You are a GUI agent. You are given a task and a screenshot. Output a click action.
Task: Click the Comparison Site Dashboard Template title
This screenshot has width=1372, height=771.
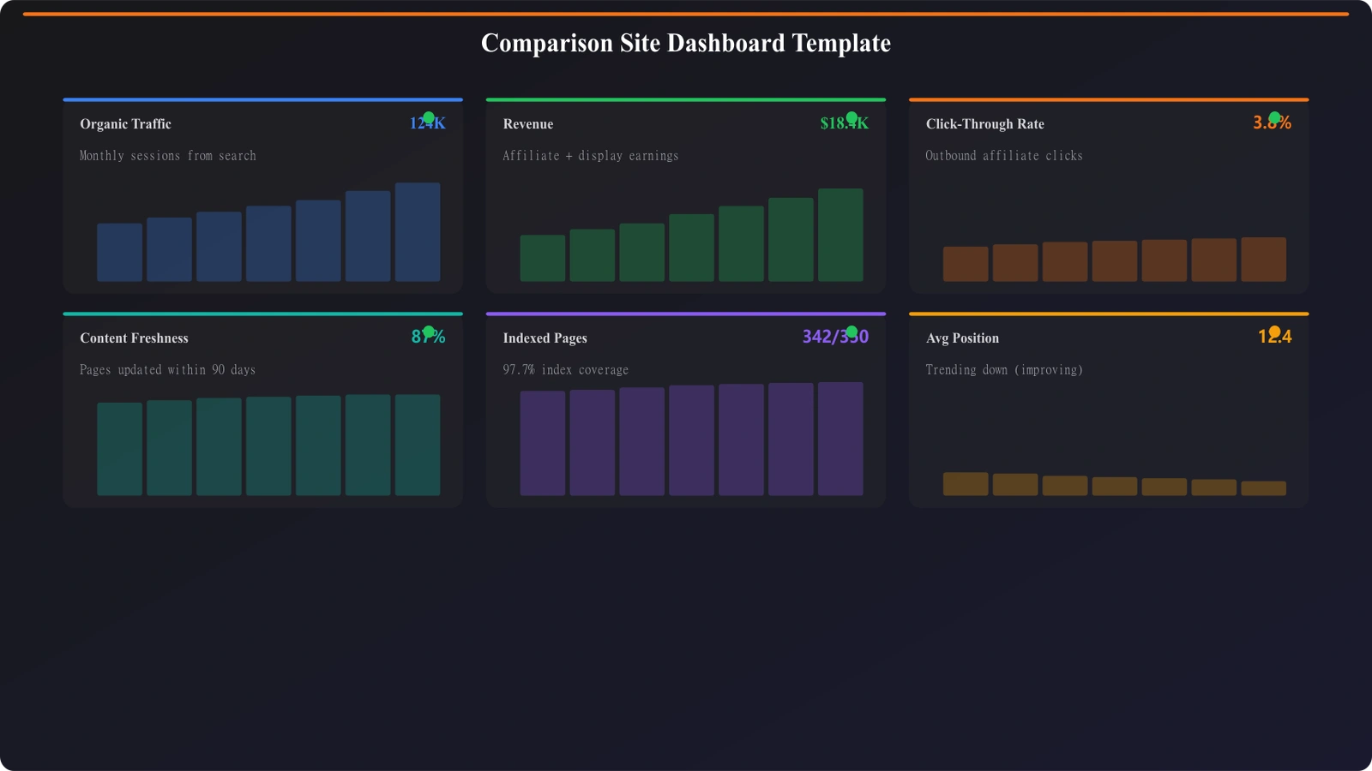(x=686, y=43)
